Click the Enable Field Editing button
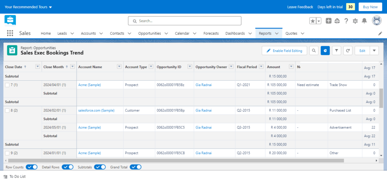 click(284, 51)
